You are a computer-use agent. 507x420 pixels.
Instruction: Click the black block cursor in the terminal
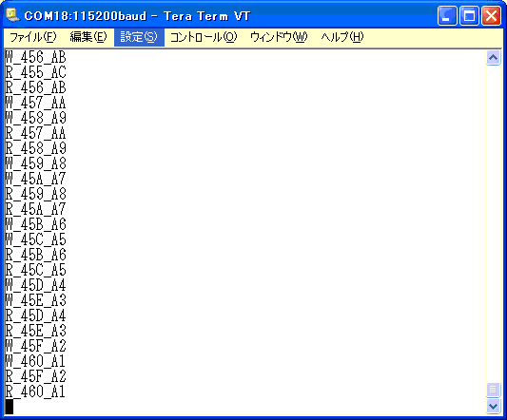tap(10, 407)
